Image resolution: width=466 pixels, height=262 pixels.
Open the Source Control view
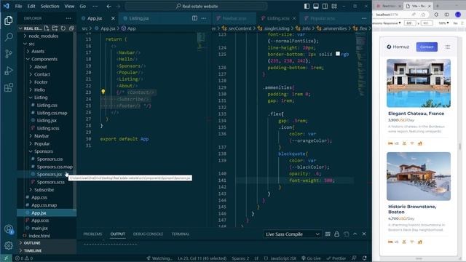point(9,54)
